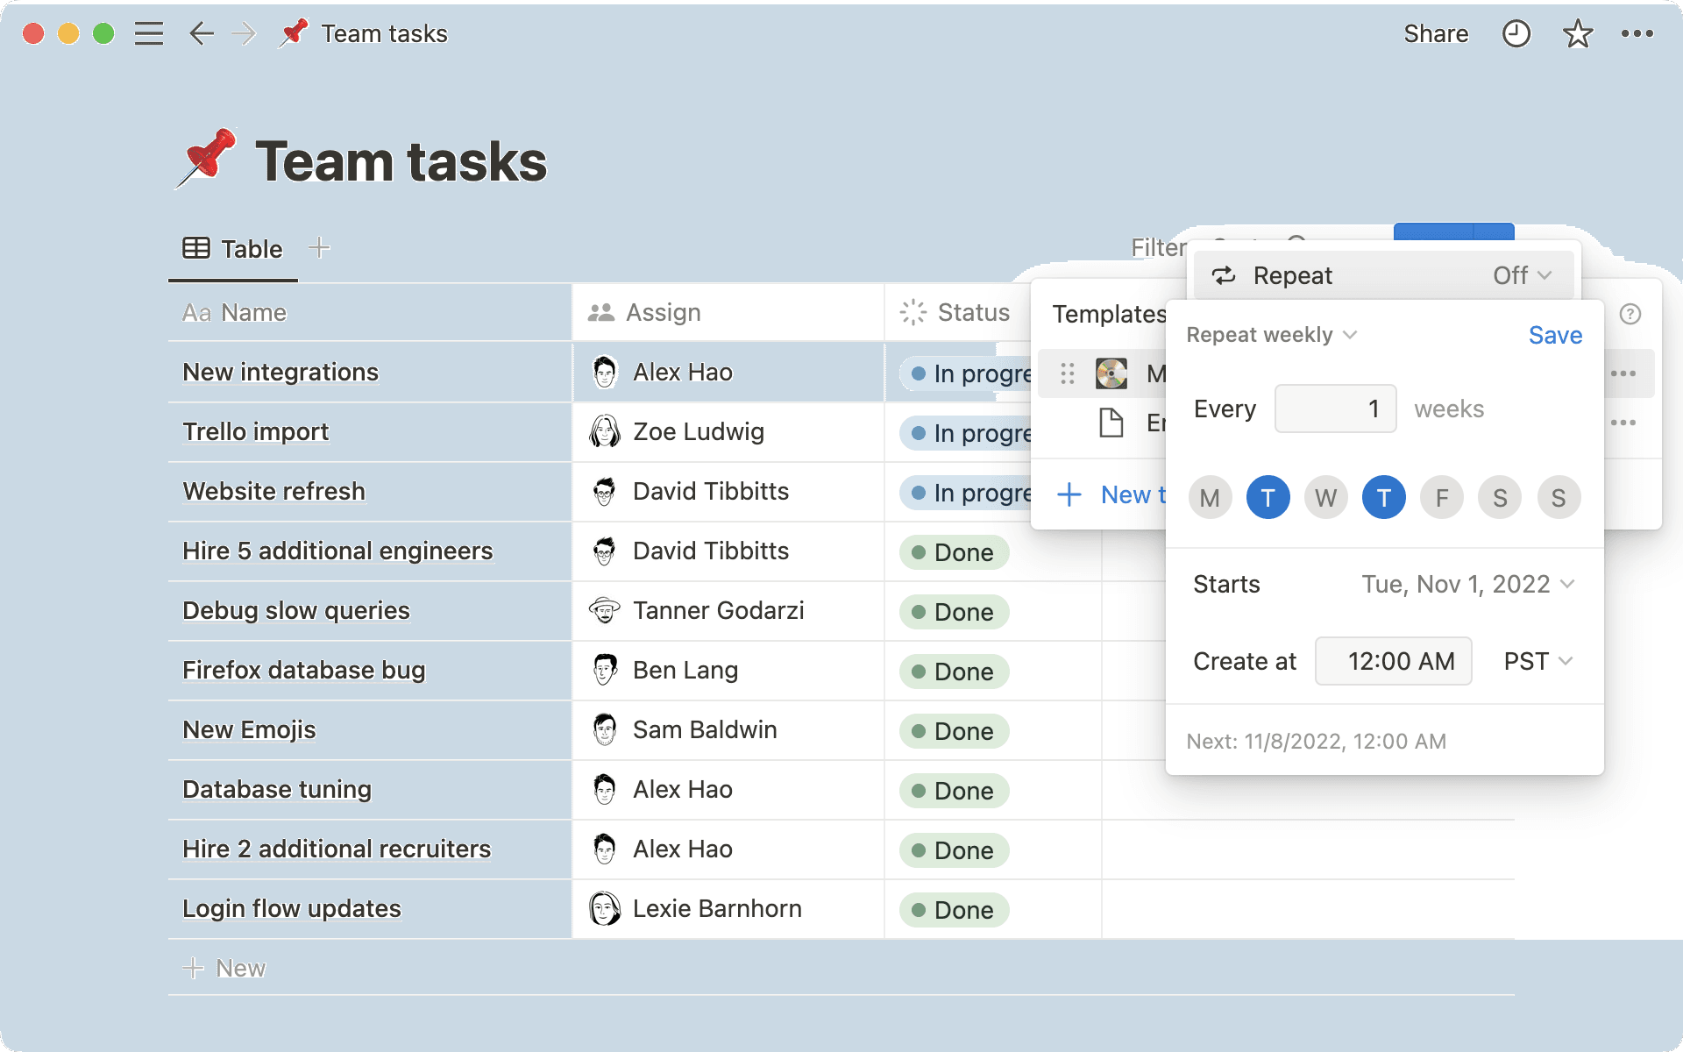Favorite the page using the star icon

1575,33
